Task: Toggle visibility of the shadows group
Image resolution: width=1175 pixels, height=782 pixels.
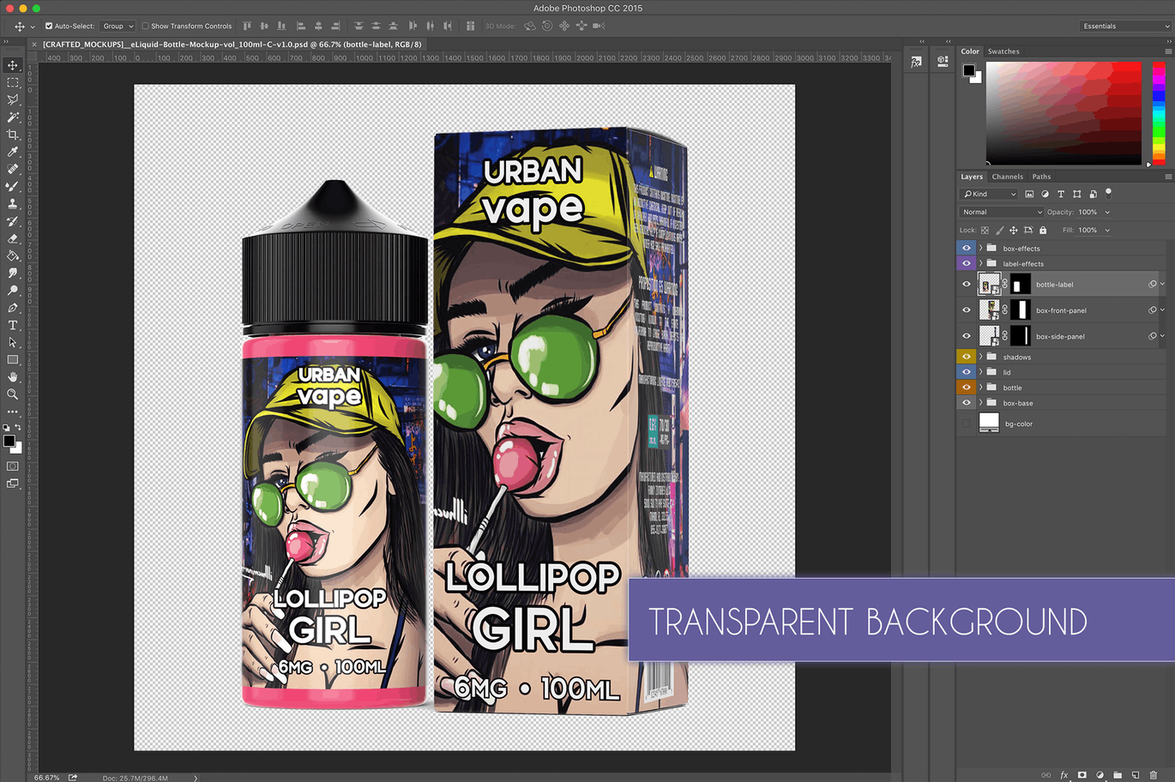Action: [967, 356]
